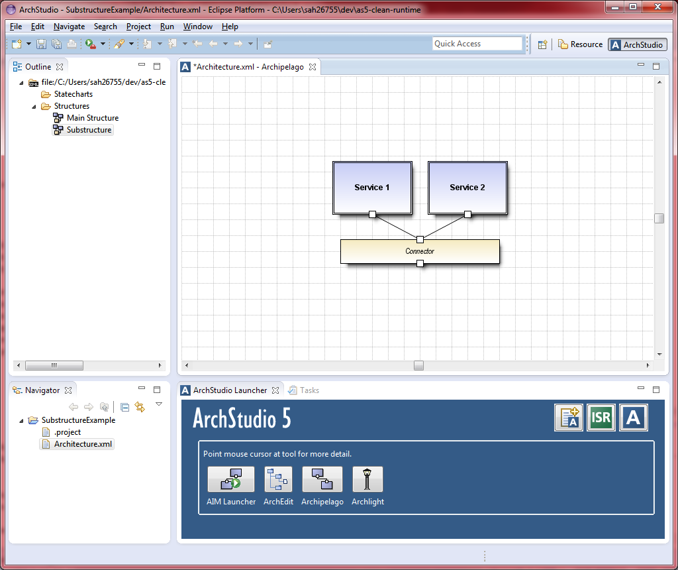The image size is (678, 570).
Task: Open the Archipelago tool in the launcher
Action: click(322, 479)
